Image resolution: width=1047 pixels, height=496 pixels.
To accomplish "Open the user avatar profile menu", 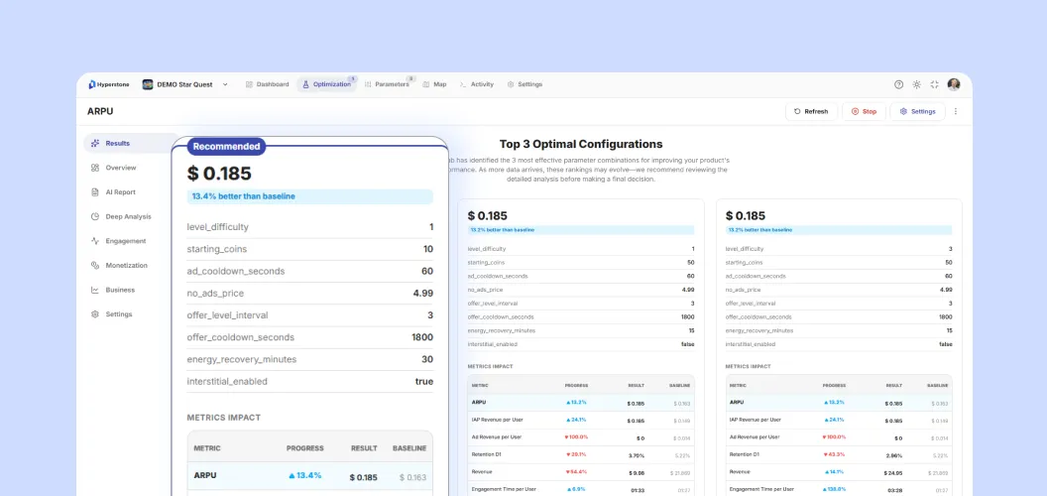I will (x=954, y=84).
